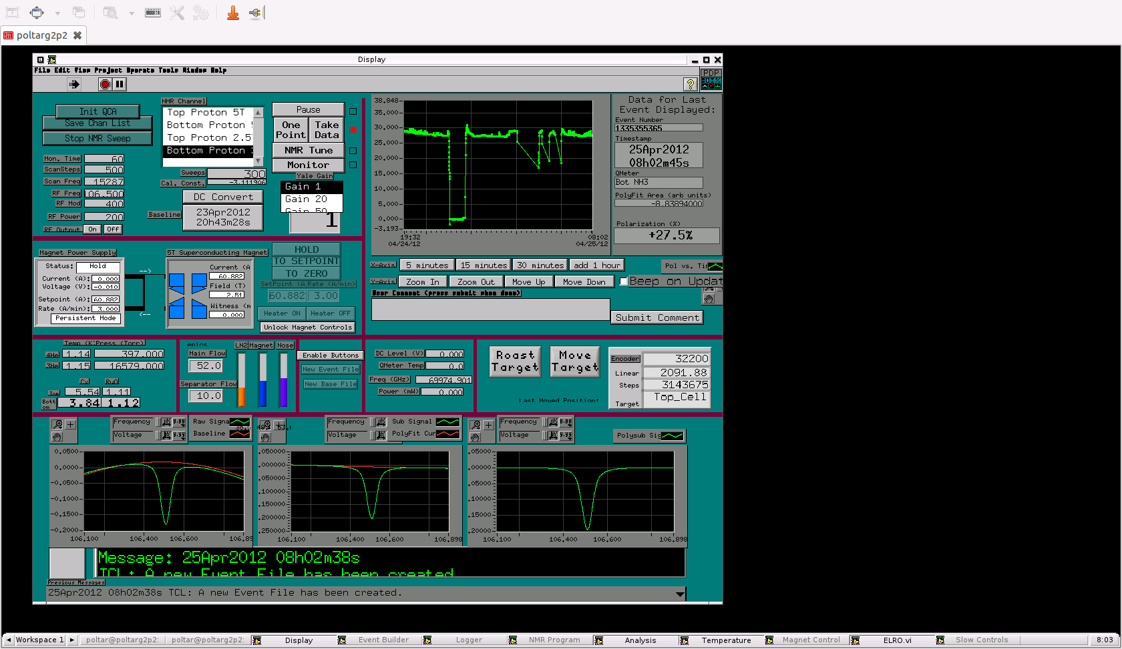Expand the Previous Messages dropdown arrow
The width and height of the screenshot is (1122, 649).
[x=680, y=593]
